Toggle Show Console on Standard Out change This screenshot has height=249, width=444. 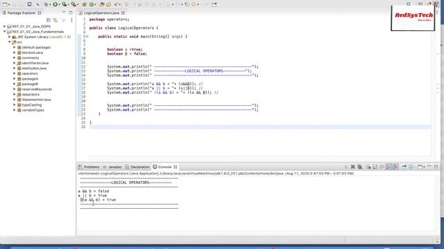coord(388,167)
